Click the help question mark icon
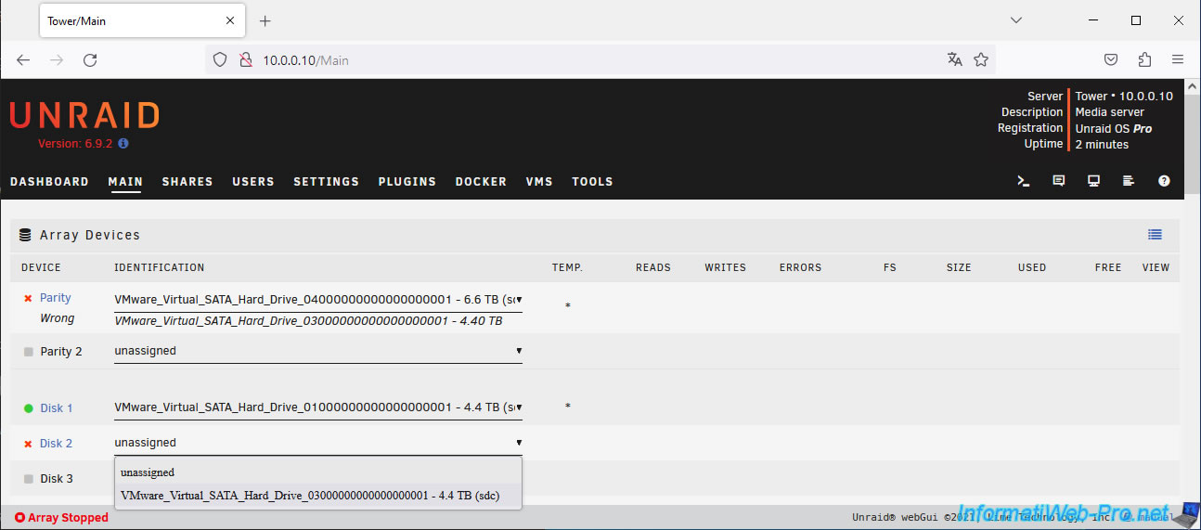The height and width of the screenshot is (530, 1201). (1164, 182)
